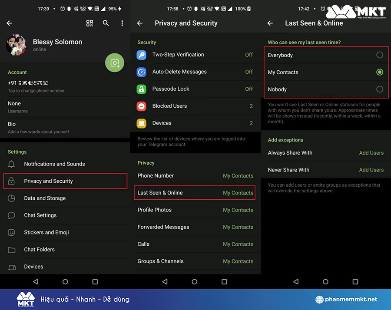Screen dimensions: 391x310
Task: Open the Last Seen & Online privacy setting
Action: click(195, 193)
